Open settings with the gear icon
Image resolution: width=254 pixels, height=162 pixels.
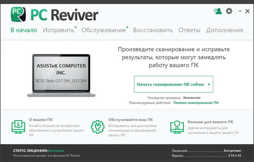tap(229, 11)
